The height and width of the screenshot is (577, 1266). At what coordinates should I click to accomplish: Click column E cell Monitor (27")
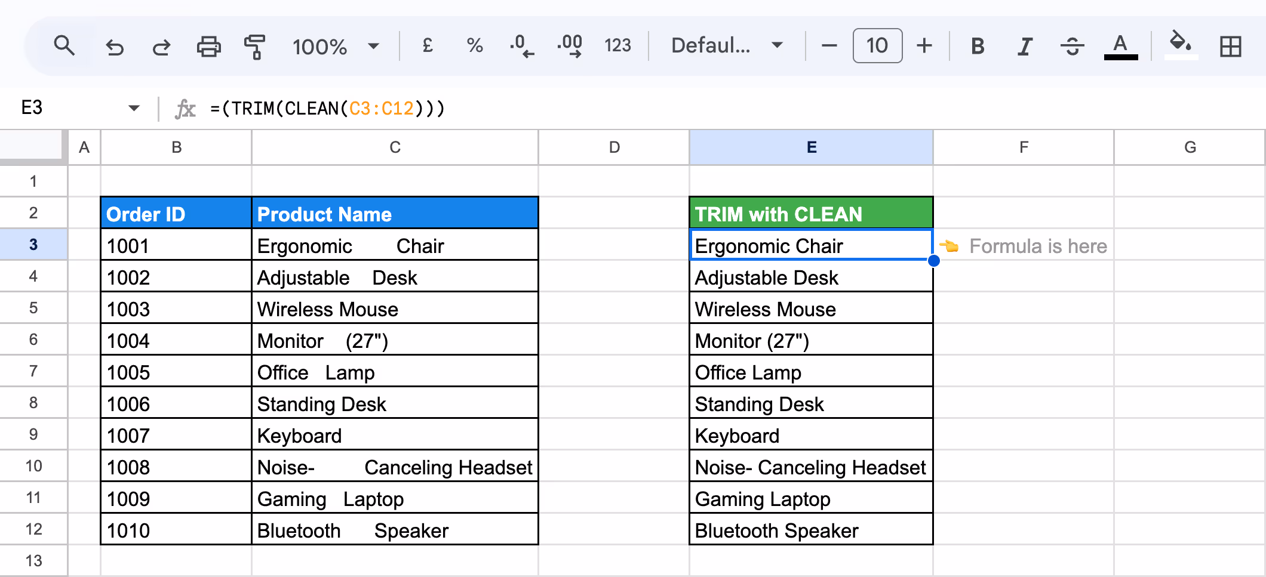click(811, 340)
